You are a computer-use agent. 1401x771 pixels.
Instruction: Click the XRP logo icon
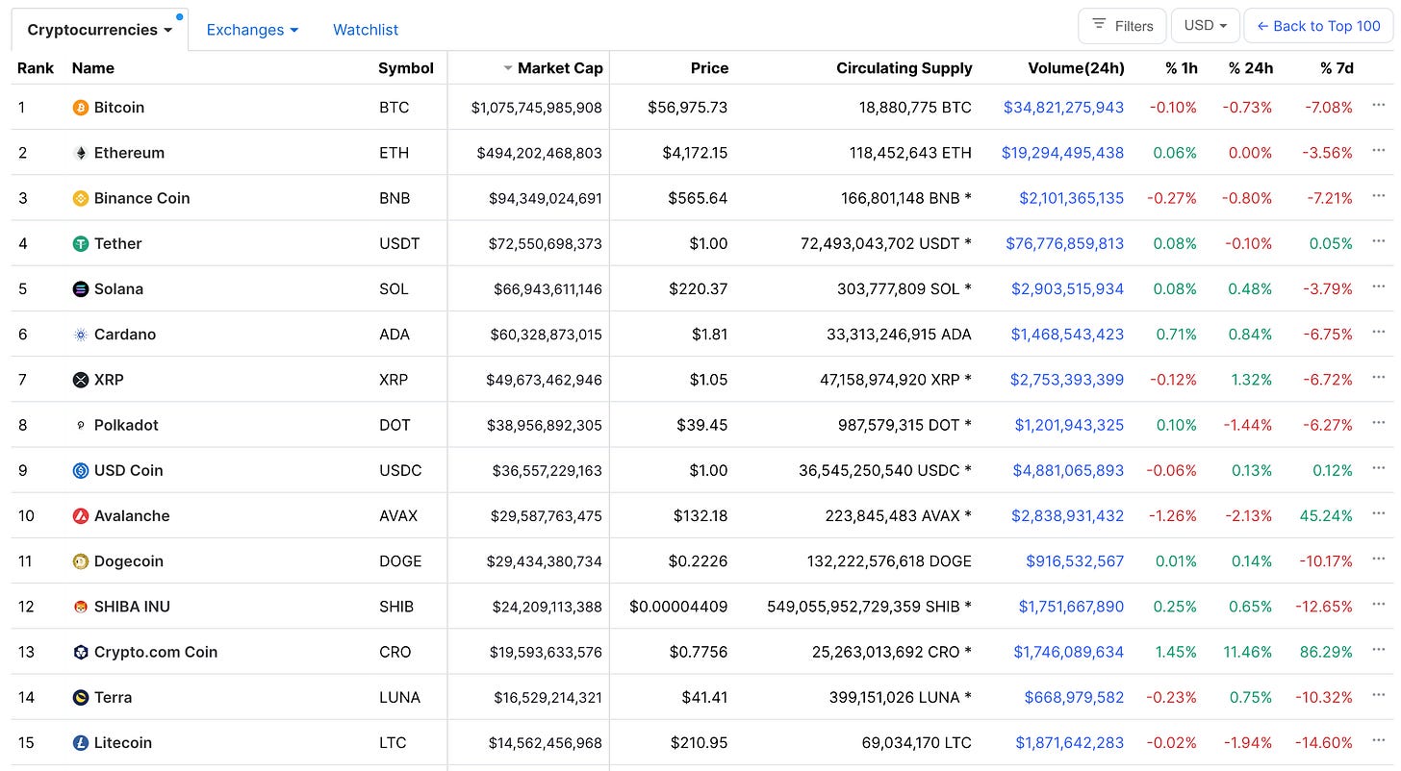point(81,380)
